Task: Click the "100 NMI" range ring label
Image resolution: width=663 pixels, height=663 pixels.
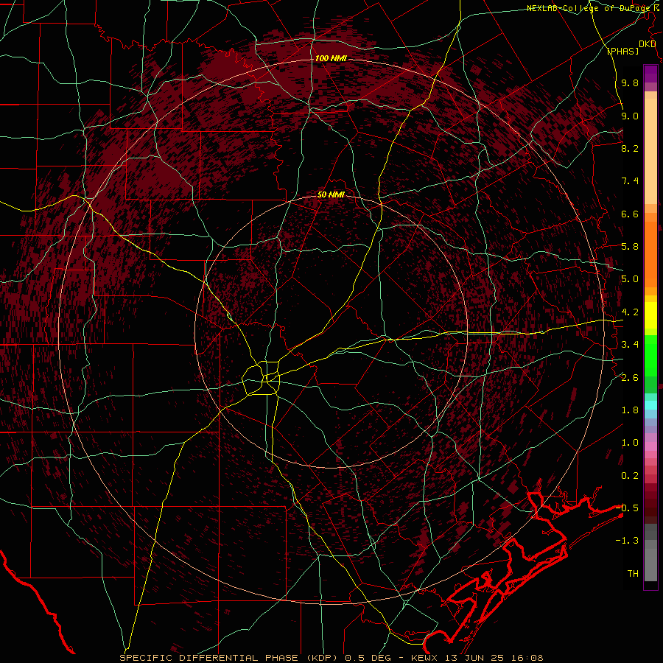Action: coord(331,58)
